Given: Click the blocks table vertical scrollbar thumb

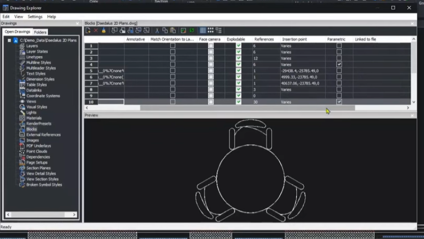Looking at the screenshot, I should pyautogui.click(x=414, y=57).
